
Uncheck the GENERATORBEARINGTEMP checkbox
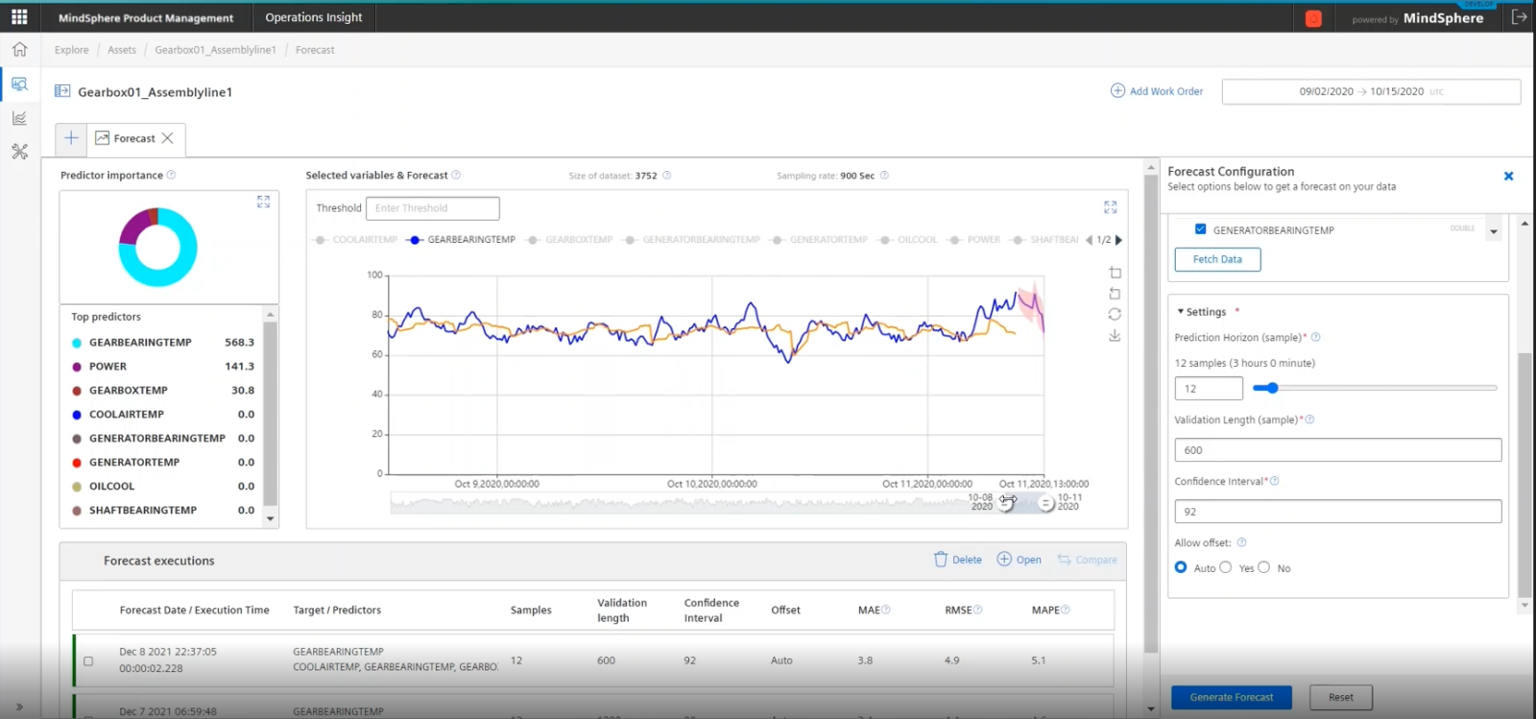click(x=1200, y=229)
